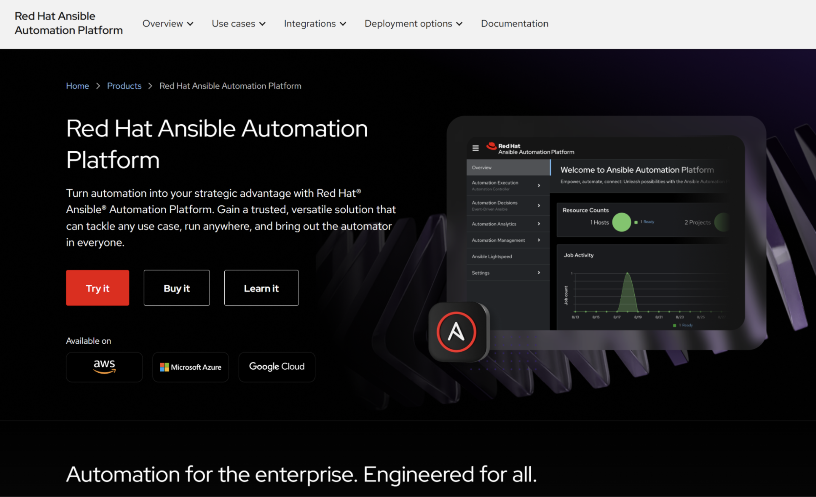This screenshot has height=497, width=816.
Task: Click the red Try it button
Action: tap(98, 288)
